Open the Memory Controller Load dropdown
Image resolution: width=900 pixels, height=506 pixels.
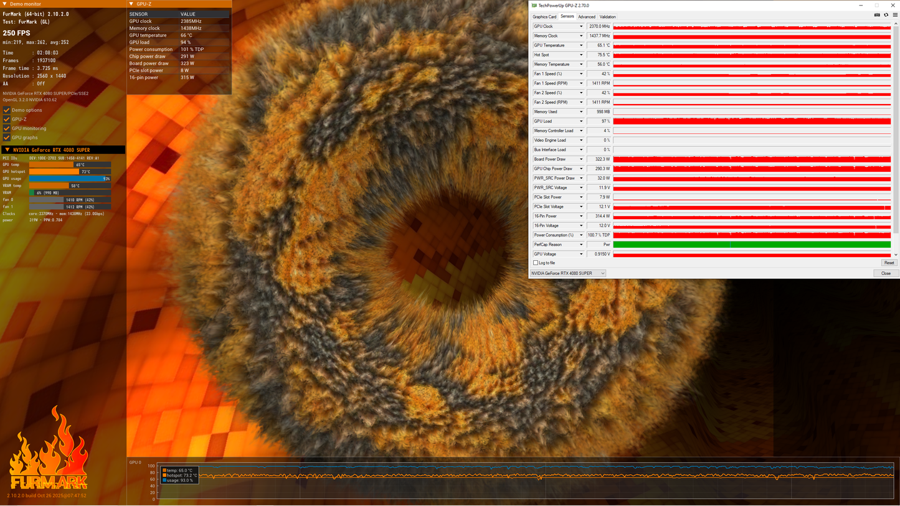(x=581, y=131)
